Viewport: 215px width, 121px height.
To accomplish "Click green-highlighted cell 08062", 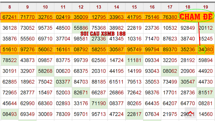I will (170, 71).
